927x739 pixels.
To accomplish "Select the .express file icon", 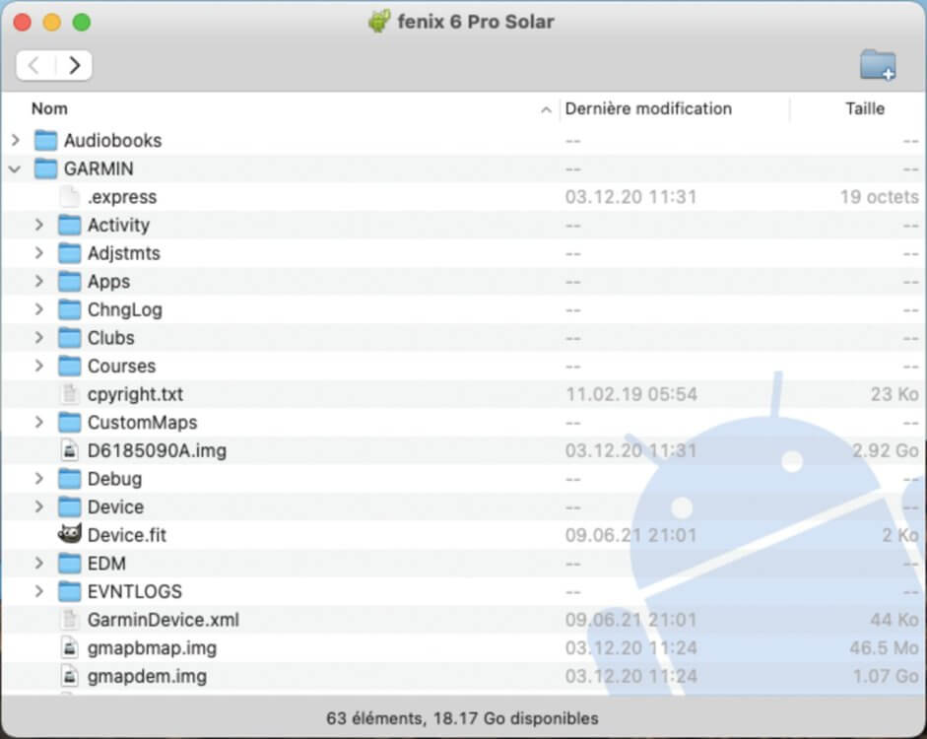I will pyautogui.click(x=69, y=197).
